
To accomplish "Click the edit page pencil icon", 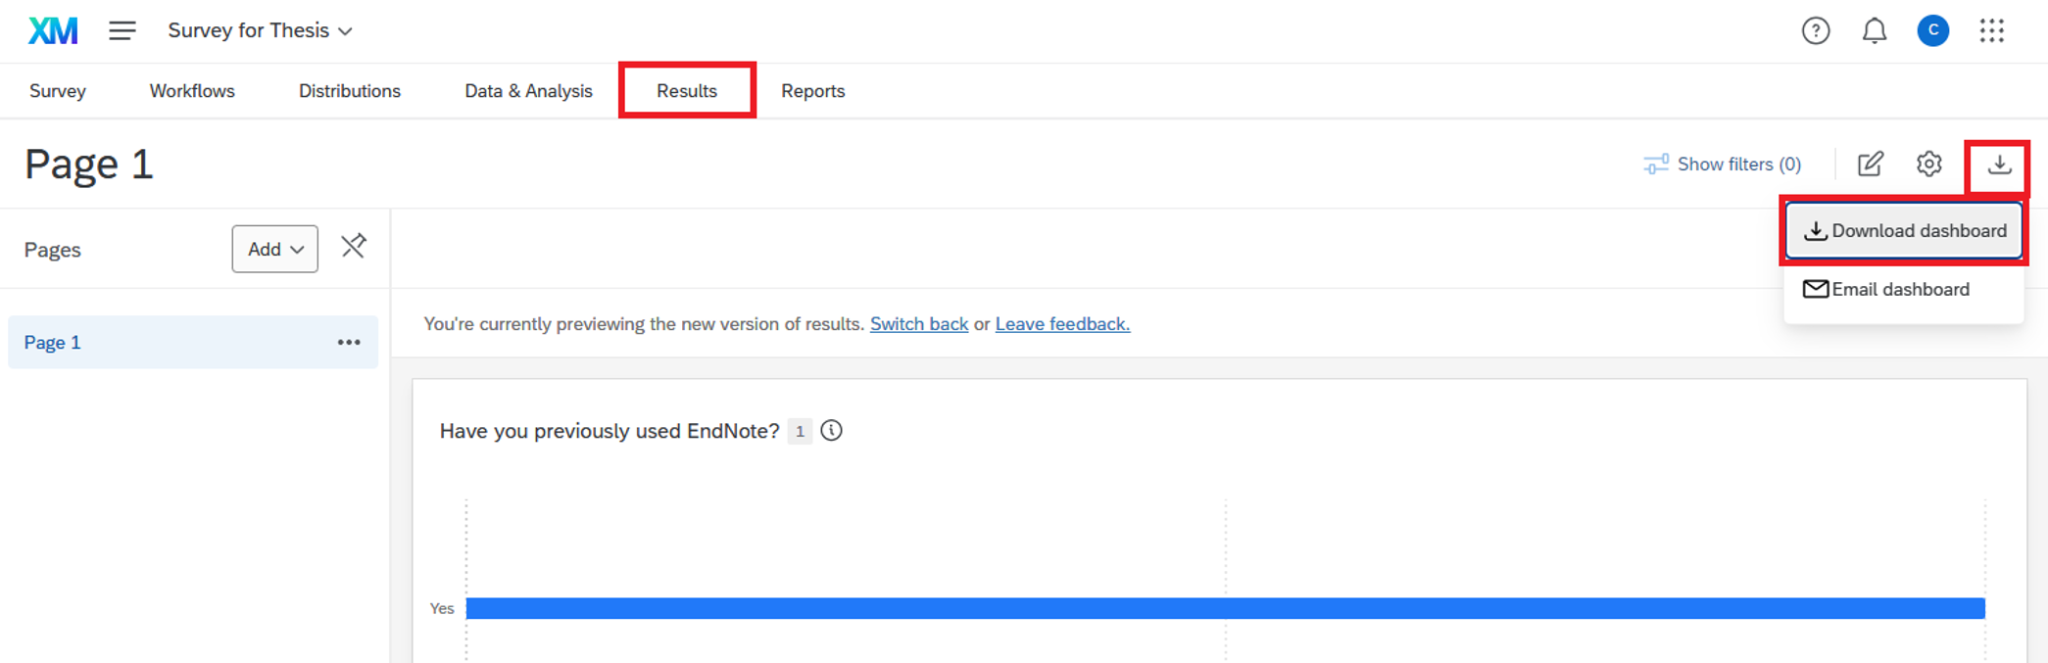I will pos(1870,165).
